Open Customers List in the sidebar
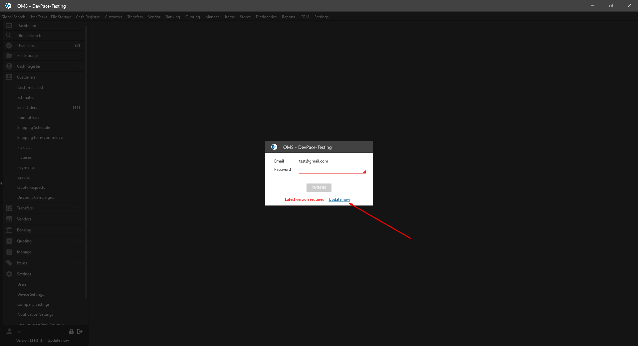Image resolution: width=638 pixels, height=346 pixels. click(30, 88)
